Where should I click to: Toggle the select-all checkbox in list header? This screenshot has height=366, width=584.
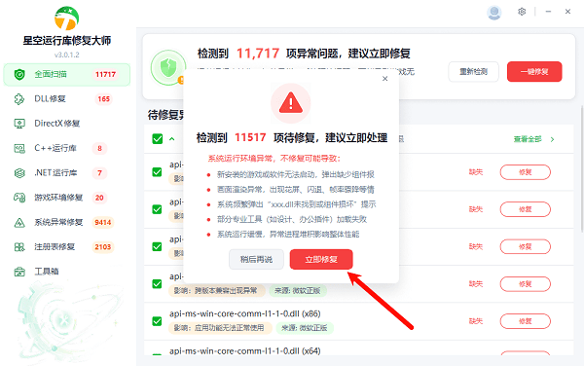click(158, 139)
